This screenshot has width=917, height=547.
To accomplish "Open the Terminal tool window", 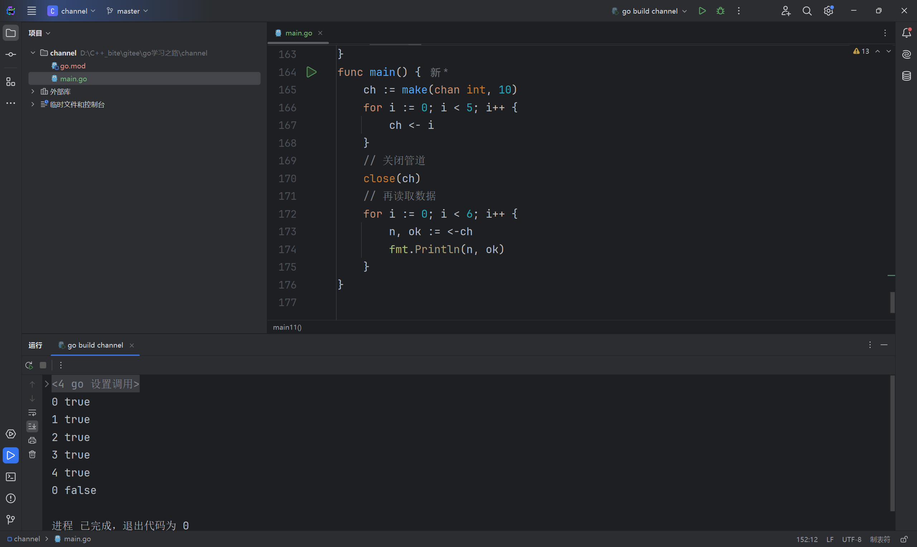I will (11, 476).
